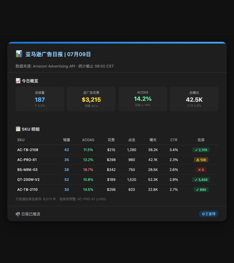Select the ACOAS 14.2% overview card
This screenshot has height=263, width=234.
pyautogui.click(x=143, y=99)
